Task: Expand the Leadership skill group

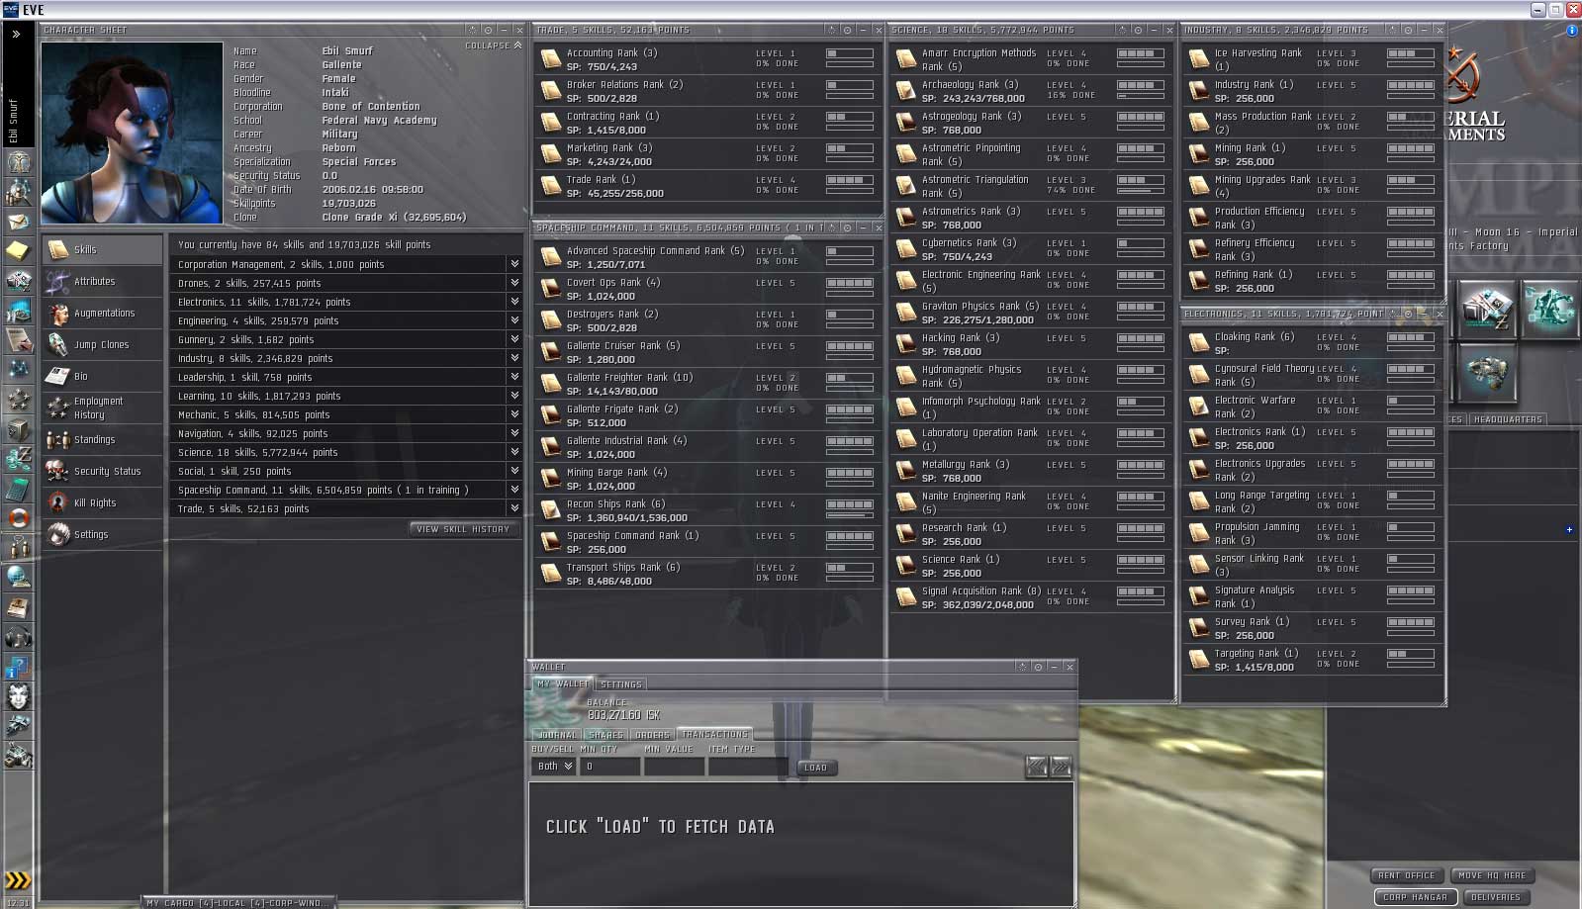Action: [x=514, y=377]
